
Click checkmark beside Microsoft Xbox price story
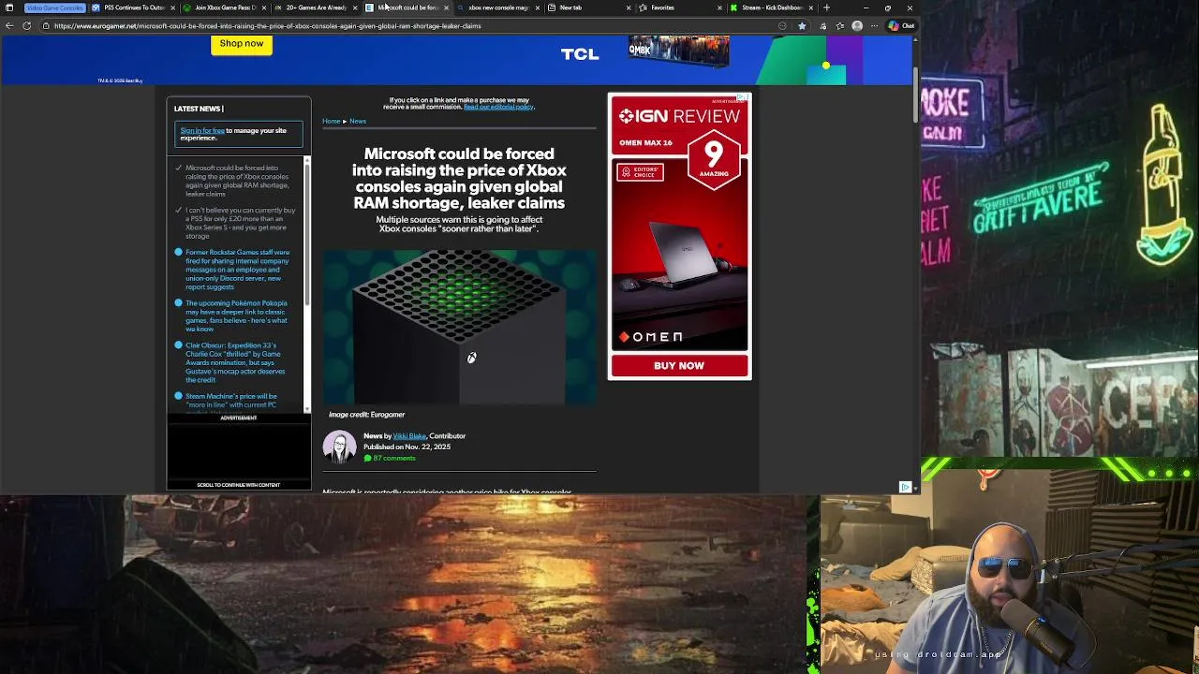(178, 168)
